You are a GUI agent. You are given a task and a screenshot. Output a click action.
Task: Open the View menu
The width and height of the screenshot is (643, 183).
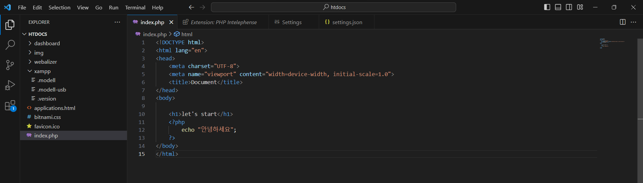pyautogui.click(x=83, y=7)
